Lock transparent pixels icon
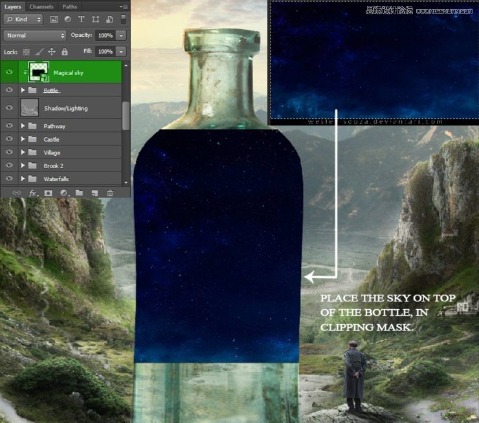 [x=27, y=52]
